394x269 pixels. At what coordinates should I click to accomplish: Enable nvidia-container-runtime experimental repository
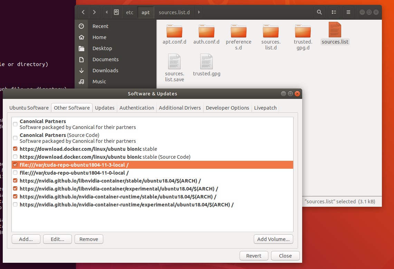point(15,204)
